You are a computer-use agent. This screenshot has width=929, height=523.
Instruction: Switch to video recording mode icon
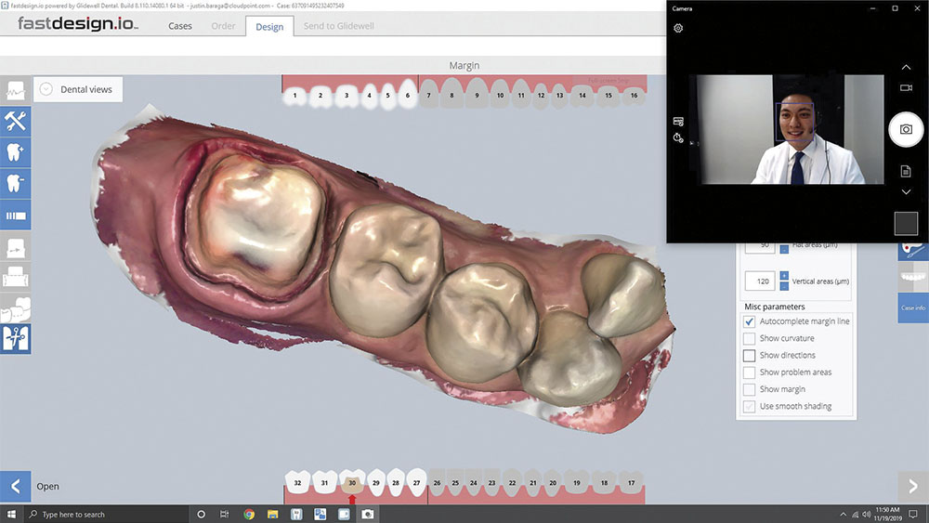coord(905,87)
